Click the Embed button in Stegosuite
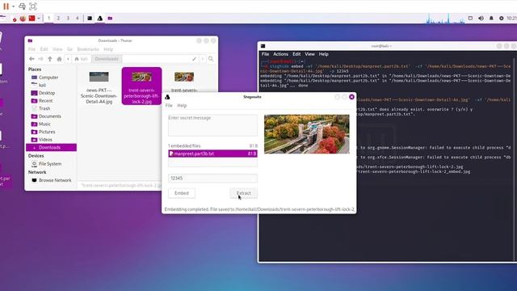This screenshot has width=517, height=291. click(182, 193)
